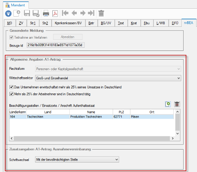
Task: Open the Fibu tab
Action: pyautogui.click(x=147, y=23)
